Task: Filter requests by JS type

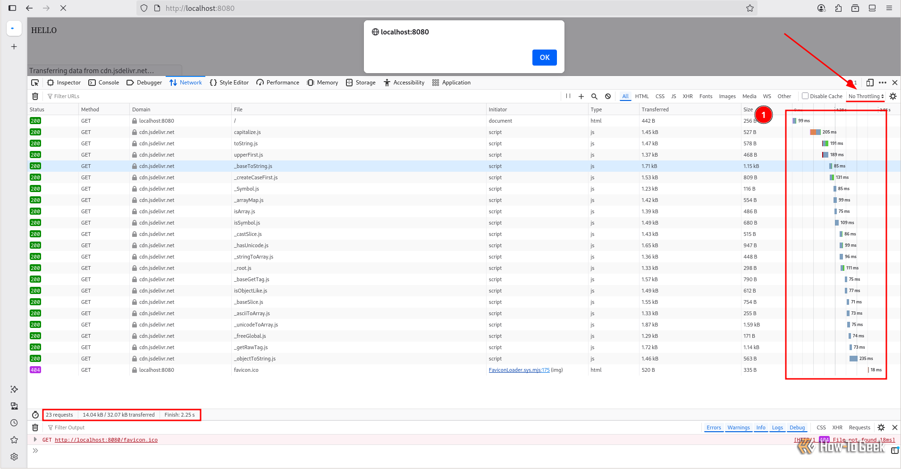Action: pos(674,96)
